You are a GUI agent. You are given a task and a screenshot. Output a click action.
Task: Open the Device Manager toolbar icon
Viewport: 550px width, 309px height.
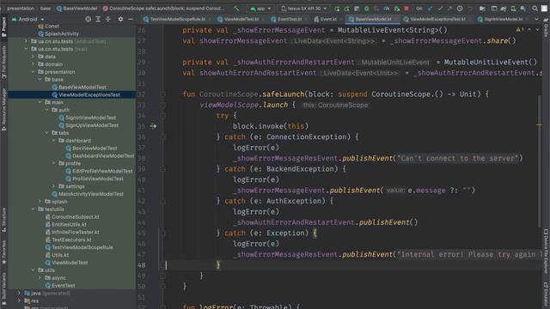(513, 8)
